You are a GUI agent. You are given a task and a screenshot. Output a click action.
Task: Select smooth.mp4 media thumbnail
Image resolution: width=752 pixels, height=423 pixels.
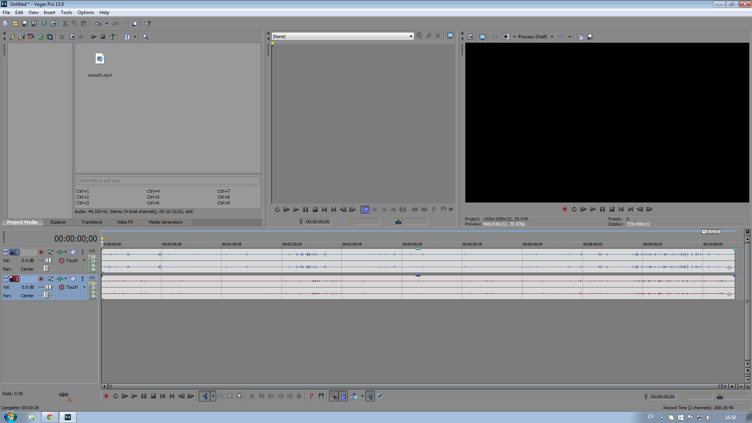pos(100,59)
